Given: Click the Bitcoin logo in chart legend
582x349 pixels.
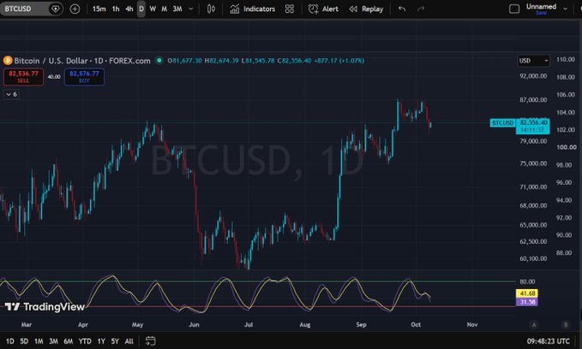Looking at the screenshot, I should (8, 61).
